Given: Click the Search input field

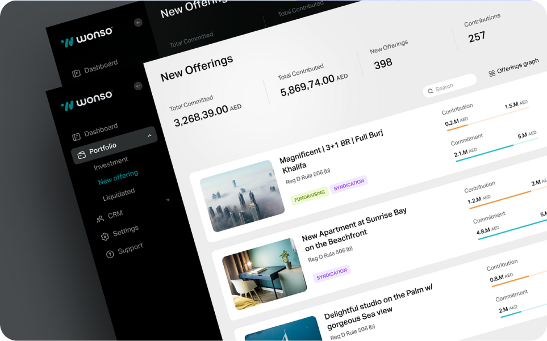Looking at the screenshot, I should point(450,85).
